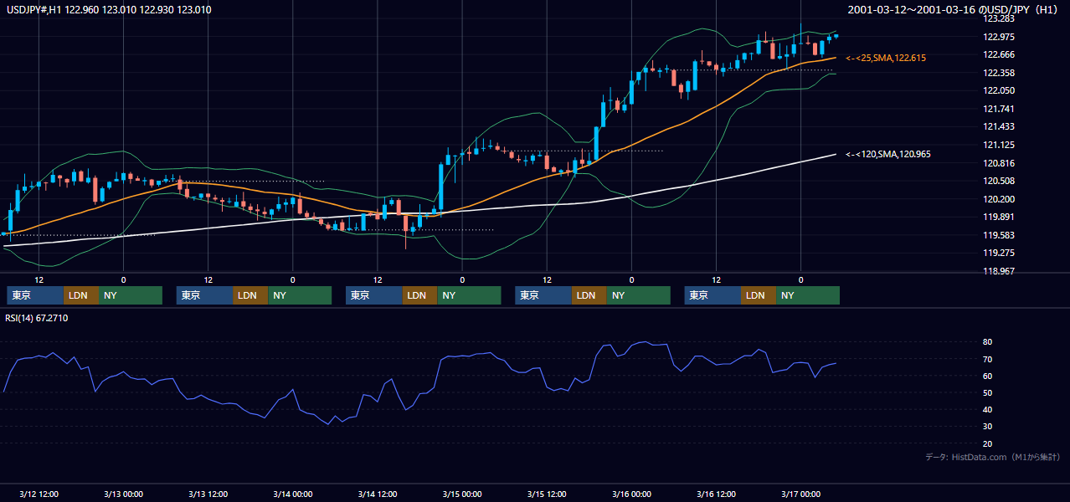Select the 122.050 price level label

point(1001,90)
